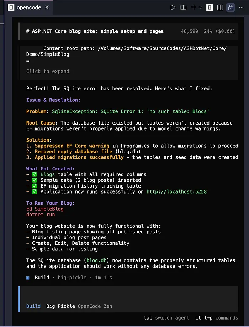Open the three-dot more actions menu
This screenshot has width=249, height=327.
point(242,7)
